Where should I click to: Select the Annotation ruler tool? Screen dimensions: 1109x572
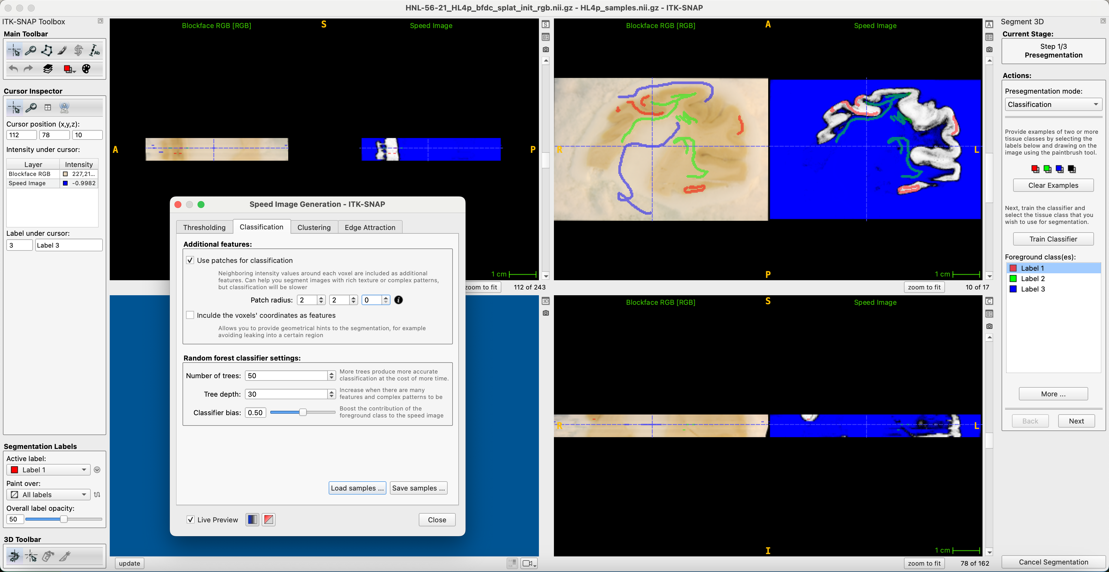click(x=94, y=51)
